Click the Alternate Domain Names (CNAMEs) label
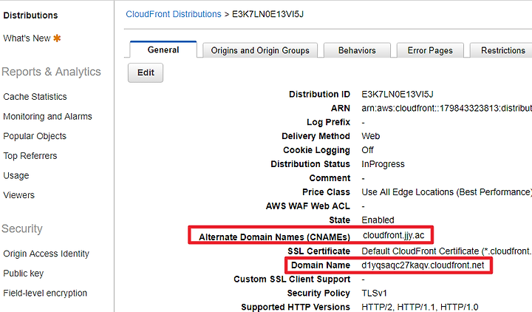The height and width of the screenshot is (312, 532). (274, 237)
